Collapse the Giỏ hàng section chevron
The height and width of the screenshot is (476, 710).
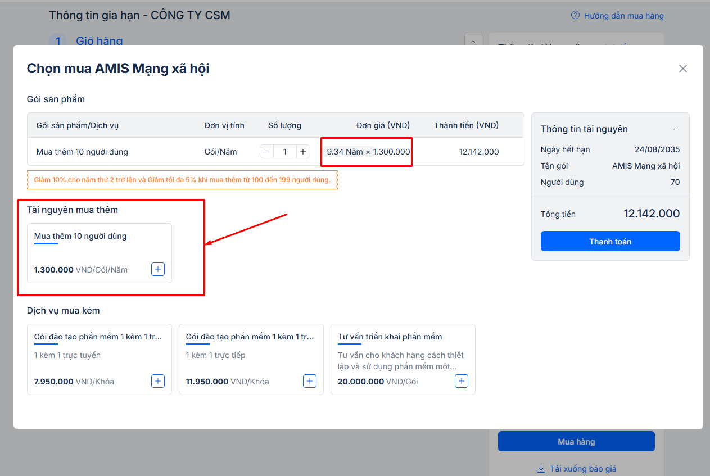(x=473, y=41)
